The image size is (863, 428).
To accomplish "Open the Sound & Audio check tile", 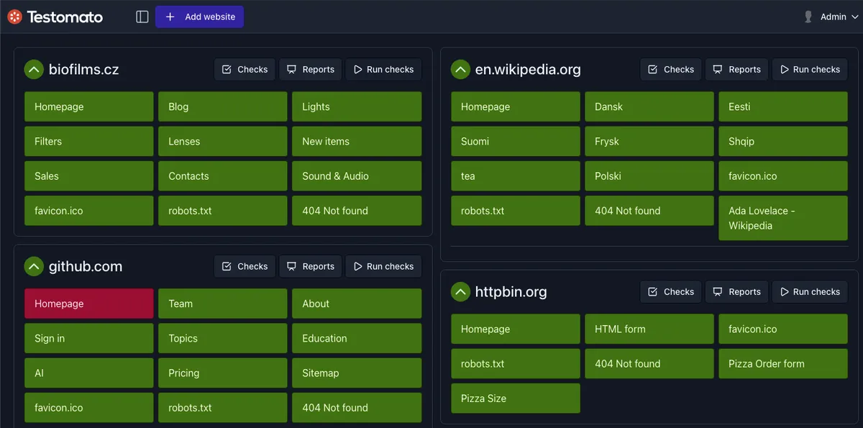I will (357, 176).
